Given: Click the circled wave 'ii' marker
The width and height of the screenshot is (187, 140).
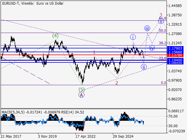Looking at the screenshot, I should (x=144, y=67).
